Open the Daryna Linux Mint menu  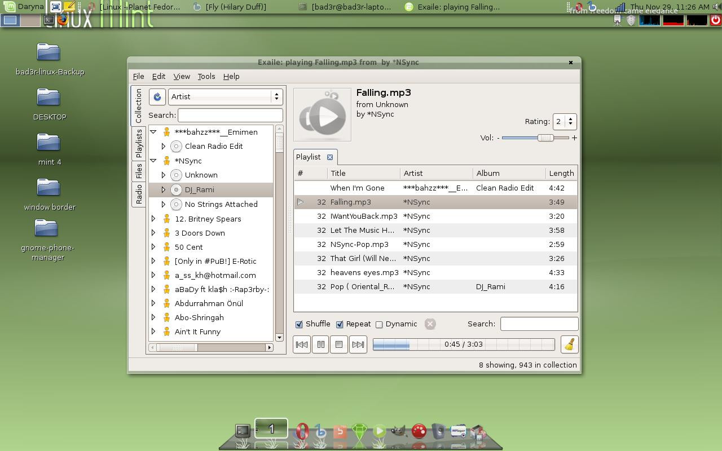tap(23, 7)
